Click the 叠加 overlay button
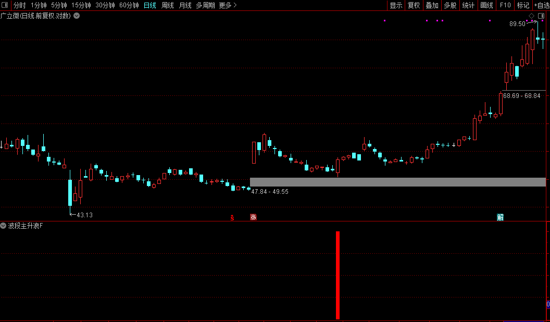The width and height of the screenshot is (550, 322). [432, 5]
